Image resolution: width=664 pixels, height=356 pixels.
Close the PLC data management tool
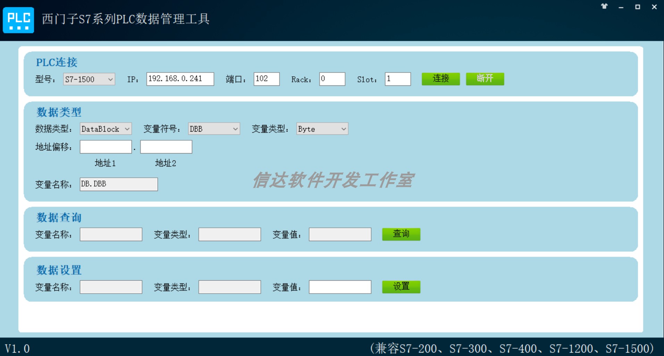tap(654, 7)
